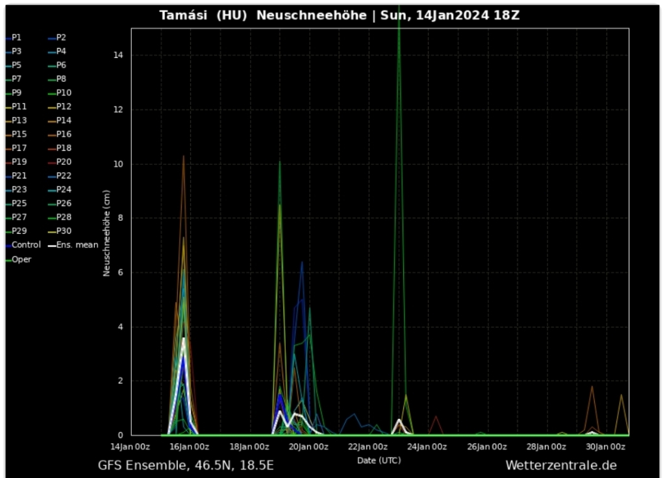Click the 24Jan 00z date tick label
Screen dimensions: 665x478
[x=427, y=447]
